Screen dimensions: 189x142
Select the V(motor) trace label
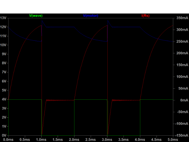[91, 15]
